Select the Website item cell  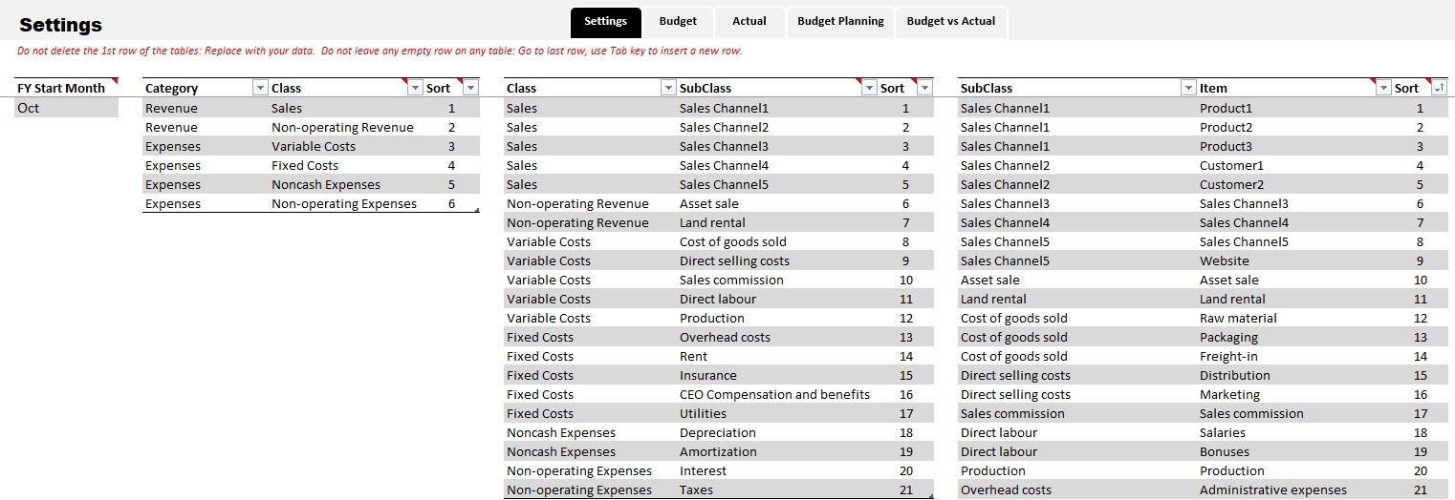pyautogui.click(x=1294, y=260)
